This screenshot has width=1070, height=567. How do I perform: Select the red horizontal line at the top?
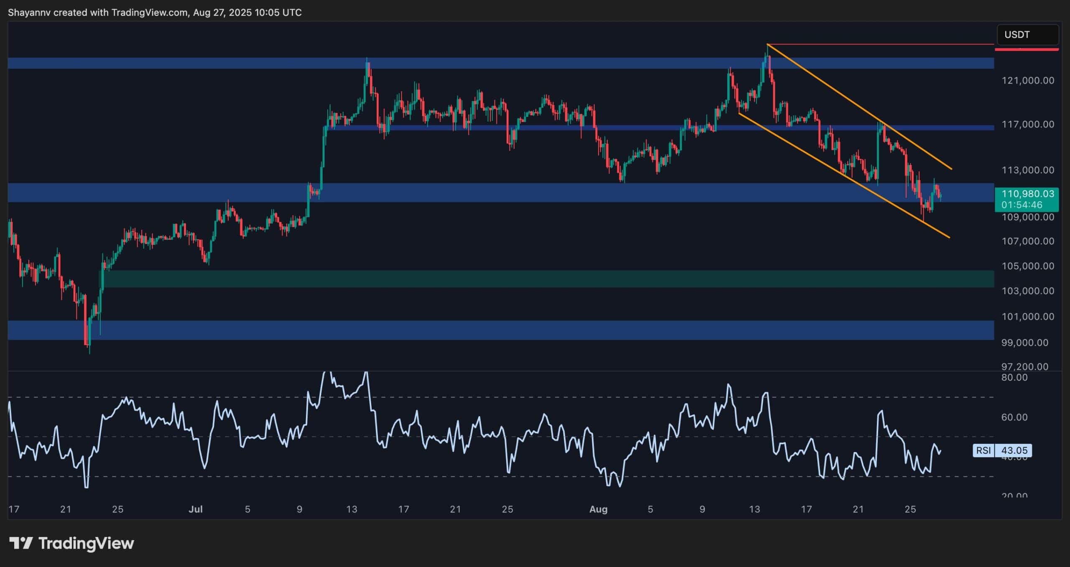[878, 44]
